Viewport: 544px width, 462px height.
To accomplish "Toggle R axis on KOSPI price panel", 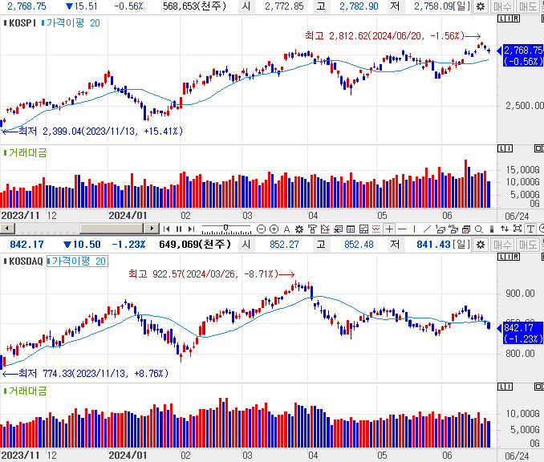I will (x=516, y=18).
